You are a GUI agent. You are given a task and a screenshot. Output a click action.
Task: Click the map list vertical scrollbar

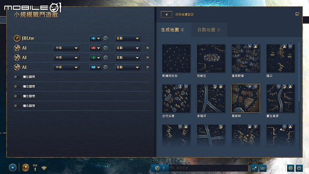(x=300, y=72)
